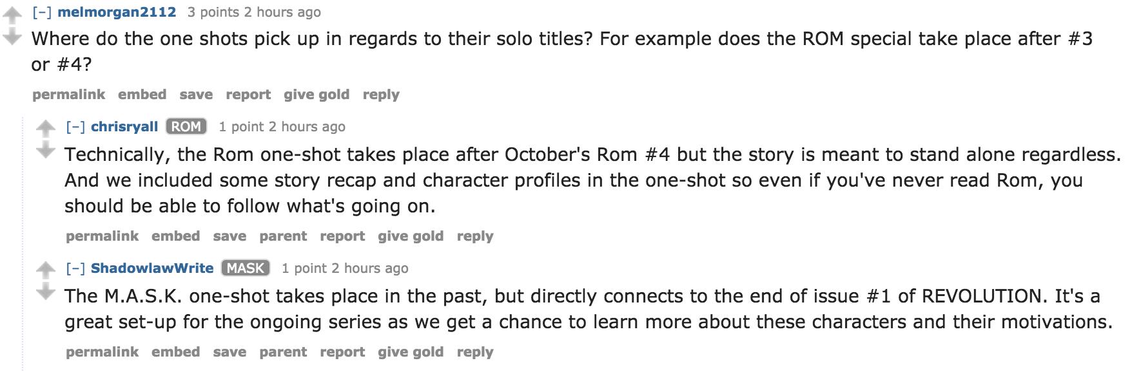The height and width of the screenshot is (372, 1141).
Task: Open ShadowlawWrite's user profile
Action: tap(152, 268)
